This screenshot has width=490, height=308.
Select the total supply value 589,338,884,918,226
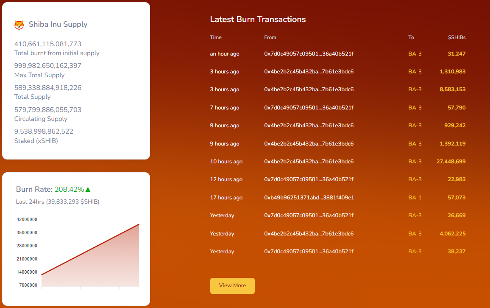coord(48,87)
